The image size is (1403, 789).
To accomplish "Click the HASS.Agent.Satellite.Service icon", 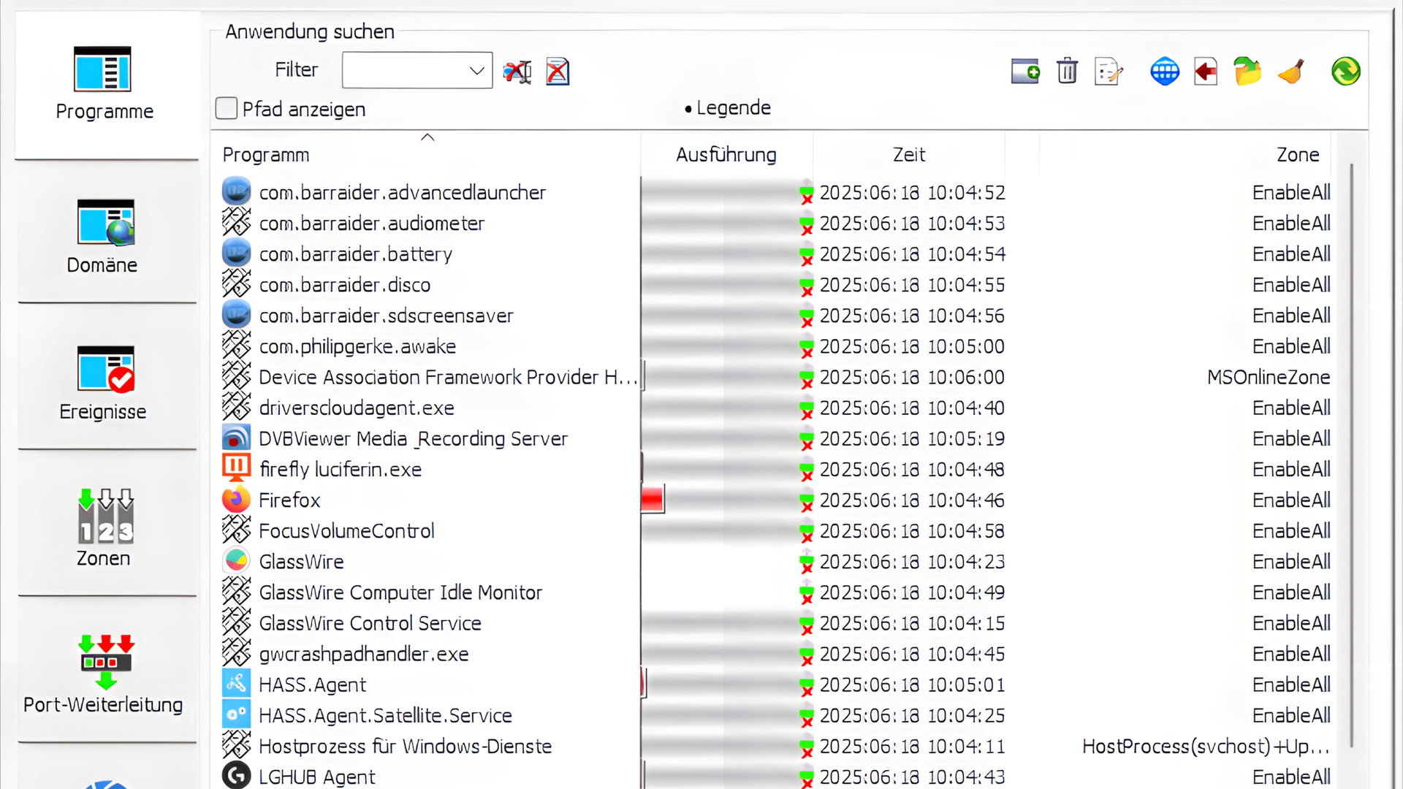I will (236, 715).
